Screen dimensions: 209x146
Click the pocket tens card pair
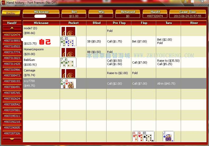[x=68, y=41]
